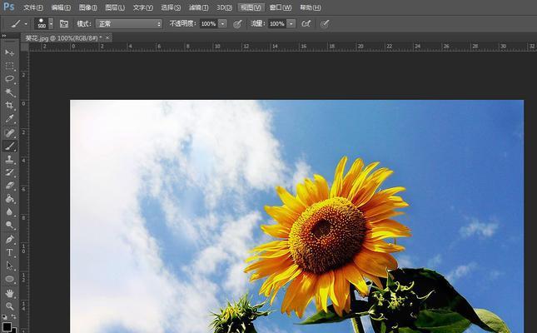Click the opacity 100% value field
Image resolution: width=537 pixels, height=333 pixels.
click(208, 23)
